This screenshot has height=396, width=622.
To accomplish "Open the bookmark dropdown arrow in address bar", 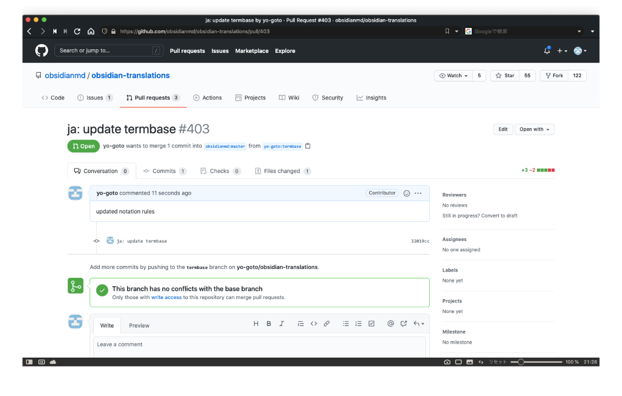I will tap(457, 31).
